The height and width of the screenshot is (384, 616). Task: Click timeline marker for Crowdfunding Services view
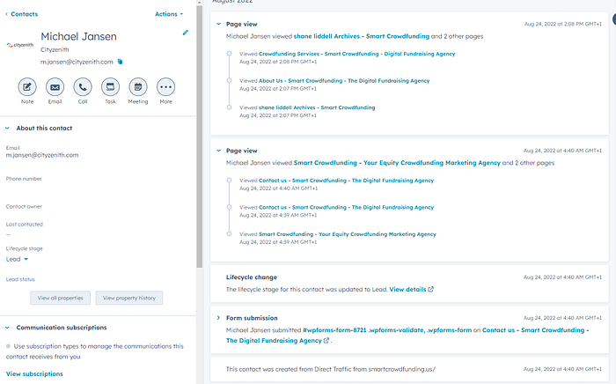point(229,54)
